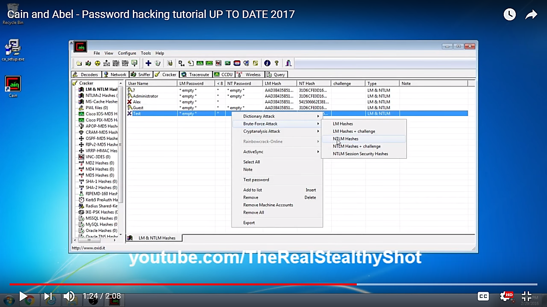Click the red X icon beside Alex
Viewport: 547px width, 307px height.
click(129, 102)
